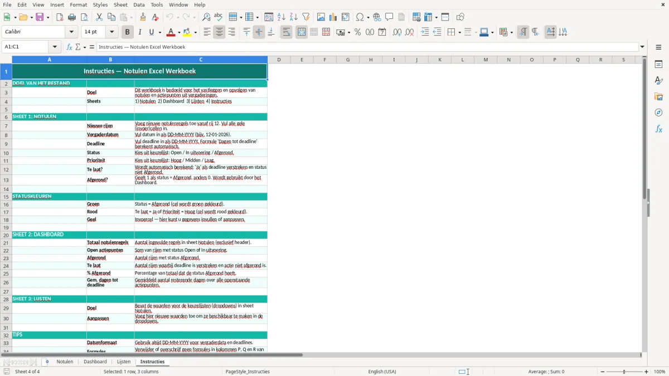This screenshot has width=669, height=376.
Task: Open Print Preview
Action: [x=84, y=17]
